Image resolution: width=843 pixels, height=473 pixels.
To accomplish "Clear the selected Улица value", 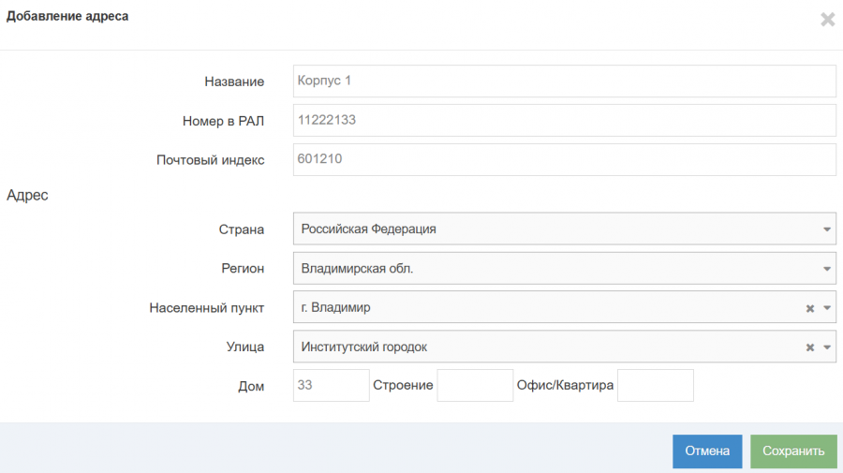I will 810,347.
